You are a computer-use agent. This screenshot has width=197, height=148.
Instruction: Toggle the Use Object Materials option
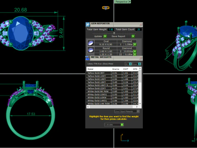point(138,111)
